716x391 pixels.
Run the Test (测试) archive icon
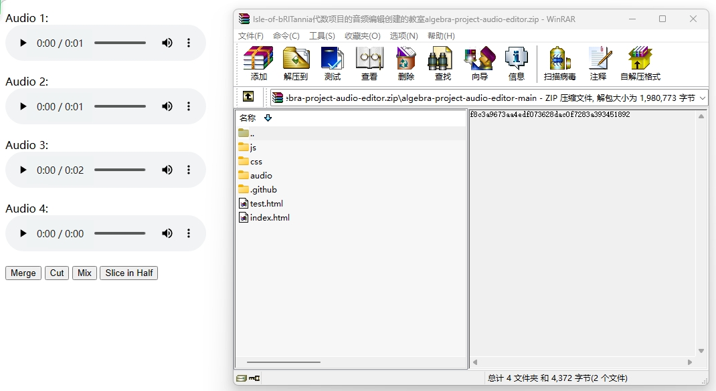(333, 63)
